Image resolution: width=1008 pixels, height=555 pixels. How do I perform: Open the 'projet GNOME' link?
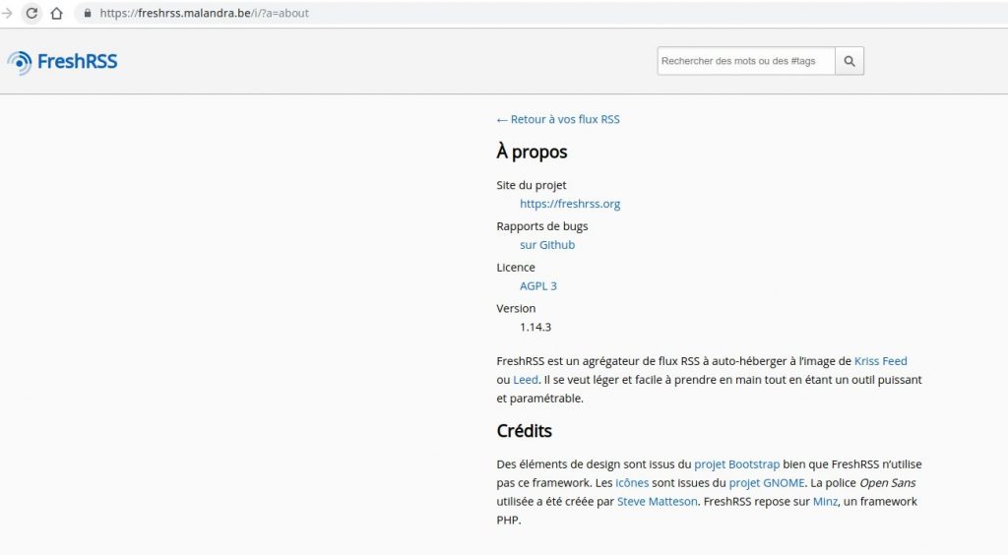coord(766,483)
